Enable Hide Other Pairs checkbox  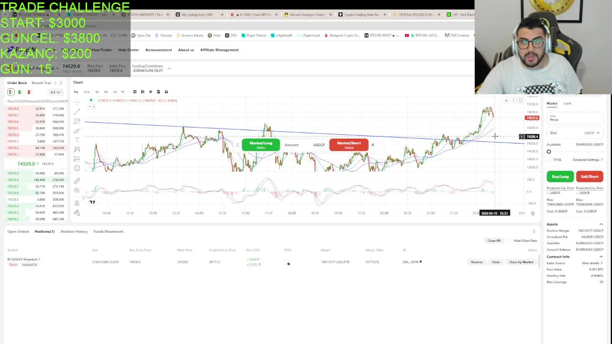click(510, 240)
